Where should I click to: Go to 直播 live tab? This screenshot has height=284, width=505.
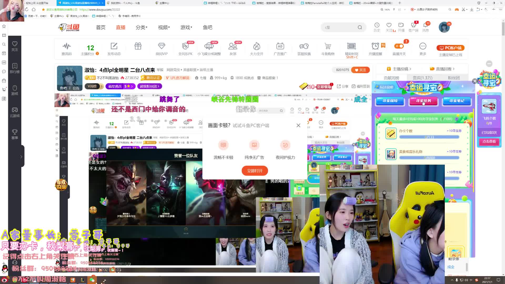coord(121,27)
